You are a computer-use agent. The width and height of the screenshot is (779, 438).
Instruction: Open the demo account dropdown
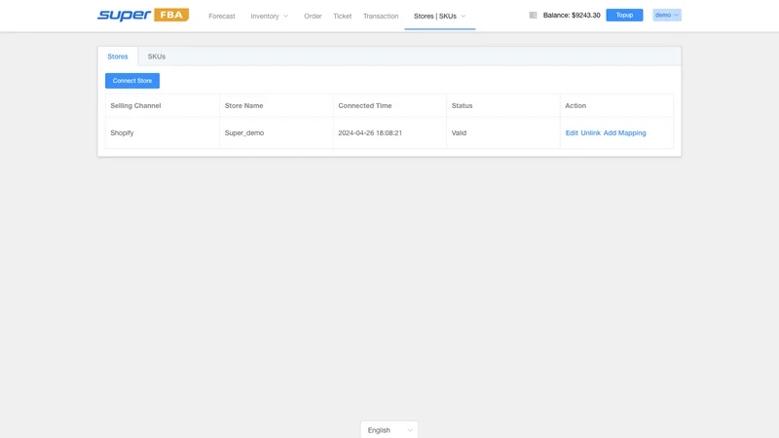[667, 15]
